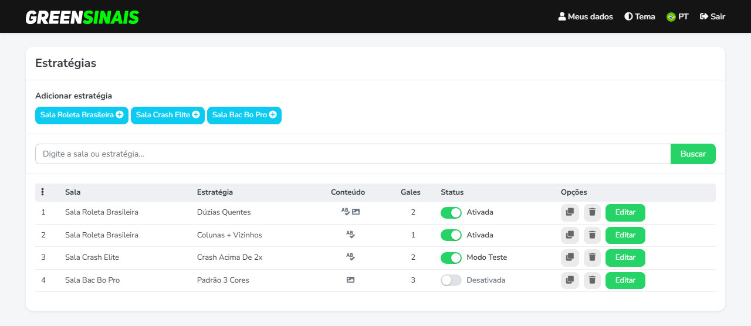The height and width of the screenshot is (326, 751).
Task: Click the Status column header
Action: 452,192
